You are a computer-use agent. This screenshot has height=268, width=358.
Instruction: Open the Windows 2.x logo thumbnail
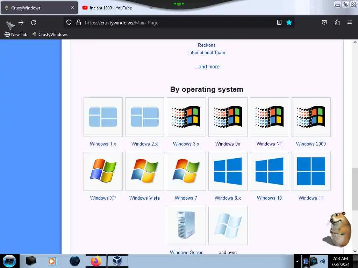pos(144,117)
